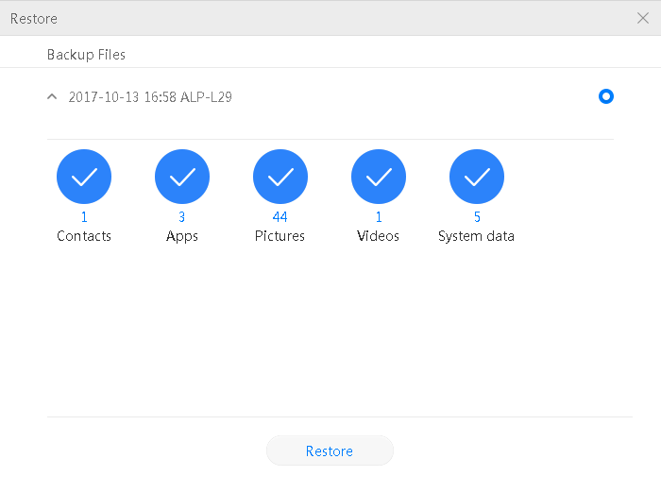This screenshot has width=661, height=493.
Task: Open the Contacts count number 1
Action: click(x=84, y=217)
